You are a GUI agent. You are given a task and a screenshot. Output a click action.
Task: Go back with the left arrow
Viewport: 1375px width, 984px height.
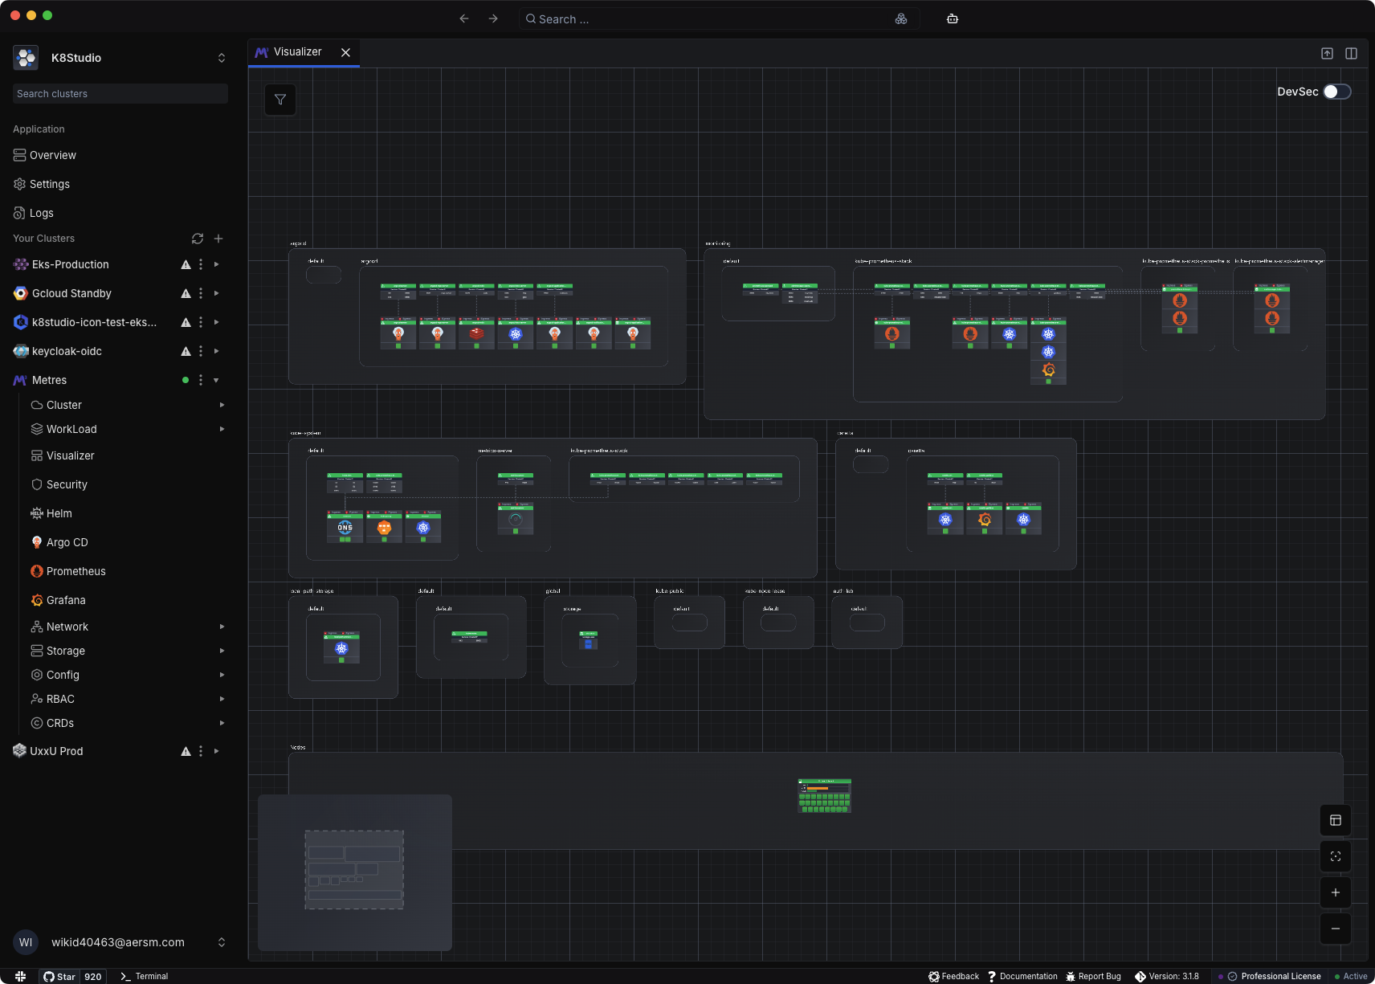tap(463, 18)
